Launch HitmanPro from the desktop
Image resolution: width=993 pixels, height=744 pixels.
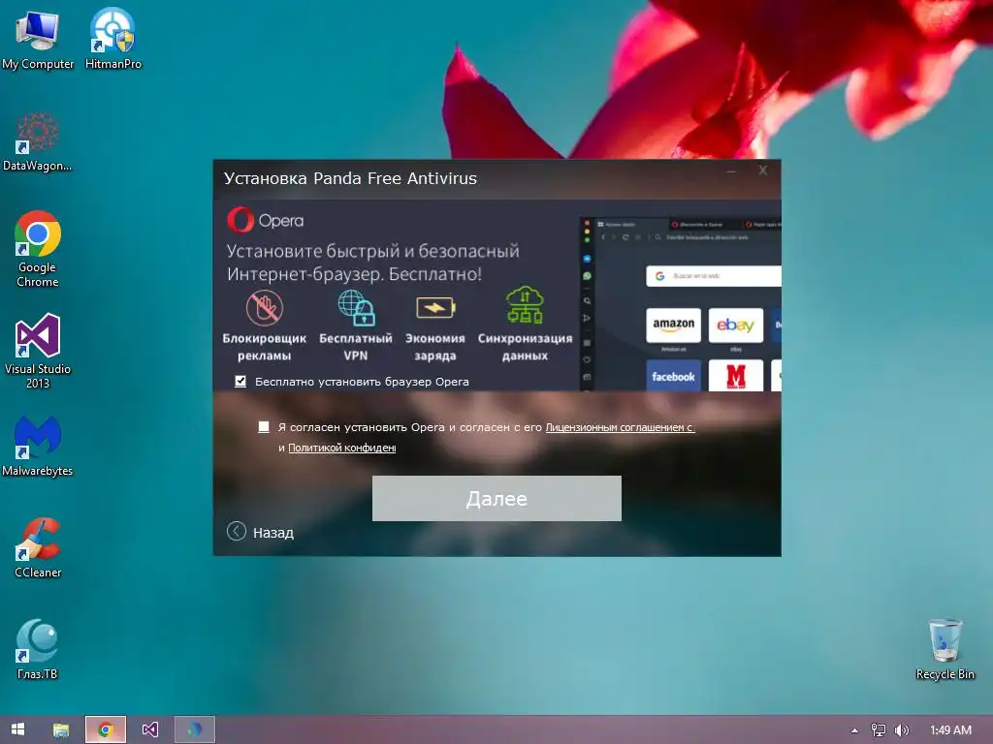click(112, 39)
